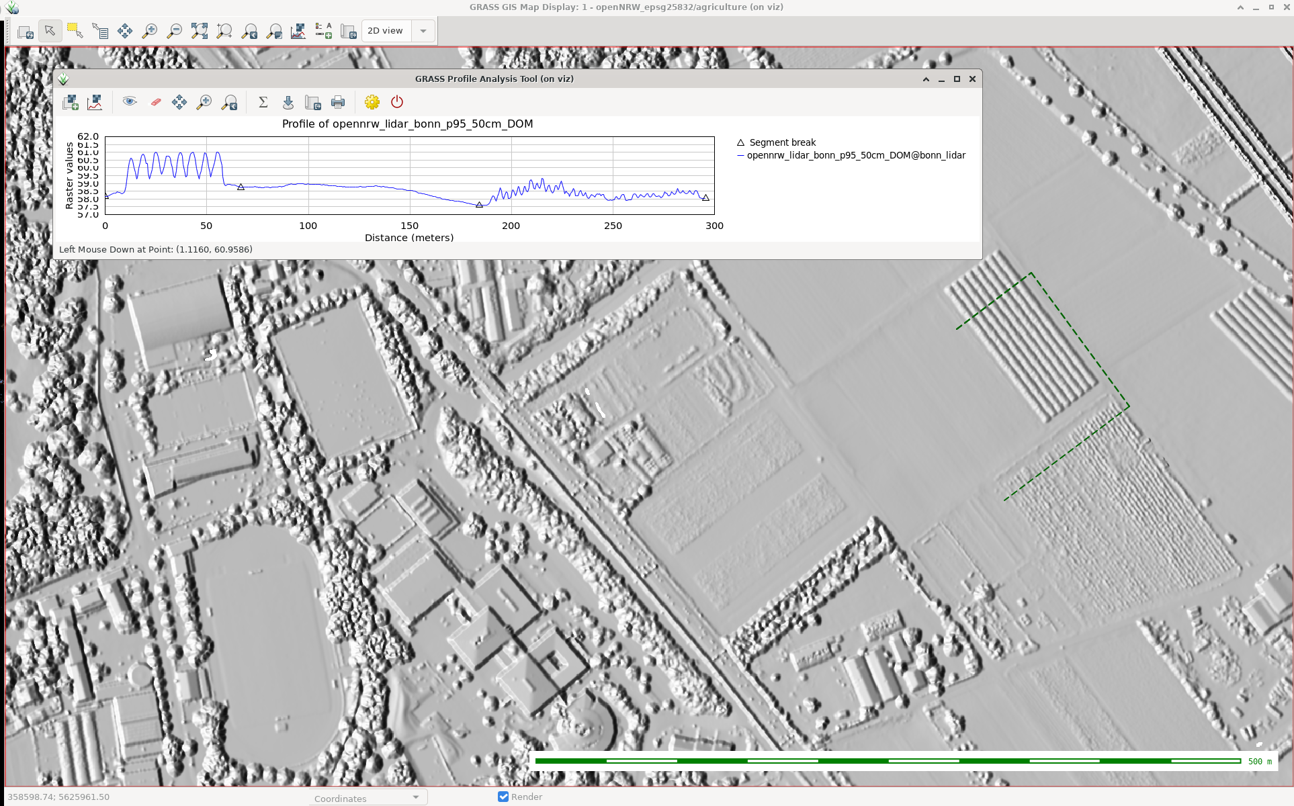Screen dimensions: 1294x806
Task: Click Zoom out tool in map toolbar
Action: coord(174,31)
